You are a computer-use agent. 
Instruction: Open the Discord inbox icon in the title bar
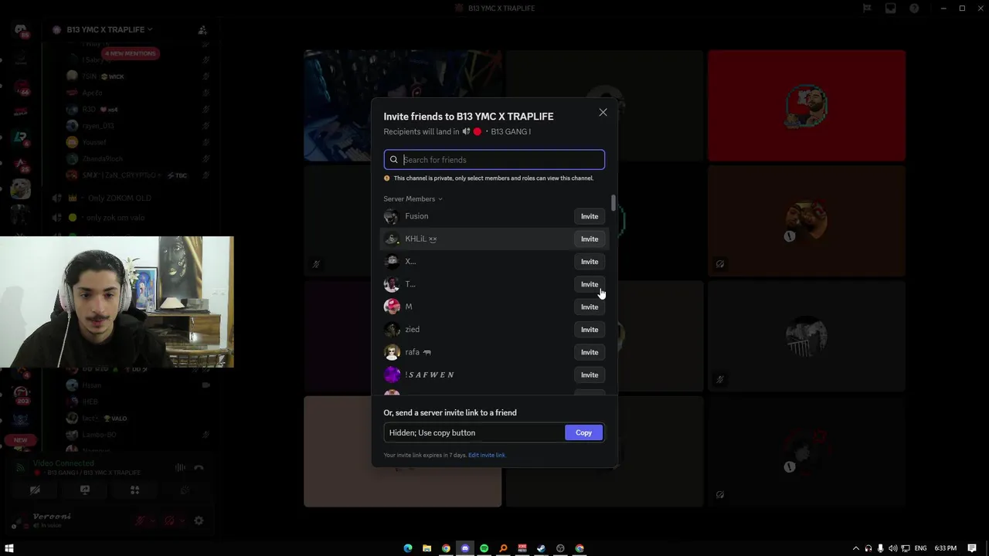pos(891,8)
